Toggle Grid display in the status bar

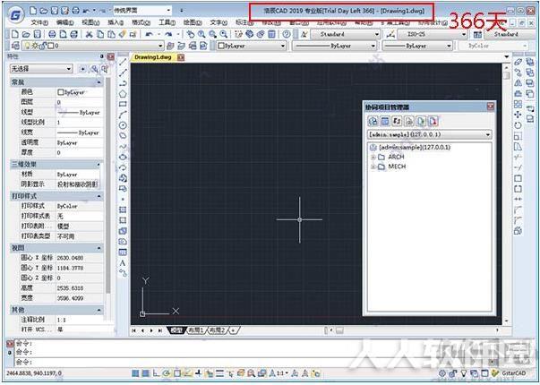pyautogui.click(x=146, y=373)
